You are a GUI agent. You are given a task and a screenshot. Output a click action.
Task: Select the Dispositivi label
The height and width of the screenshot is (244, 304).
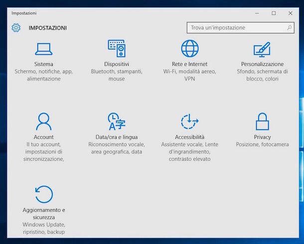pos(117,64)
